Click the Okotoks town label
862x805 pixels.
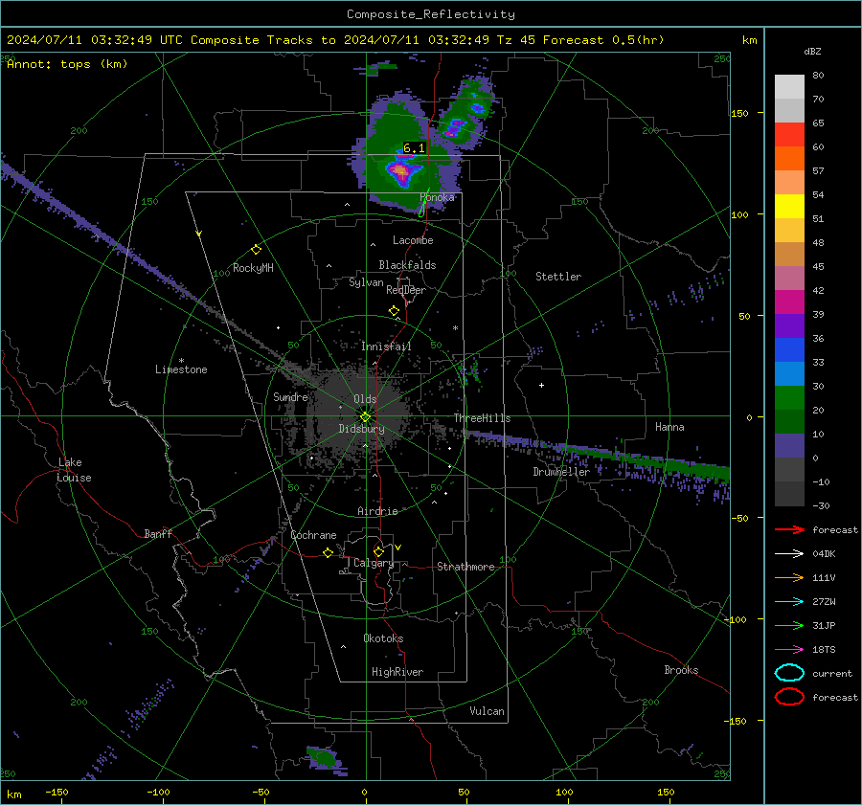click(383, 638)
